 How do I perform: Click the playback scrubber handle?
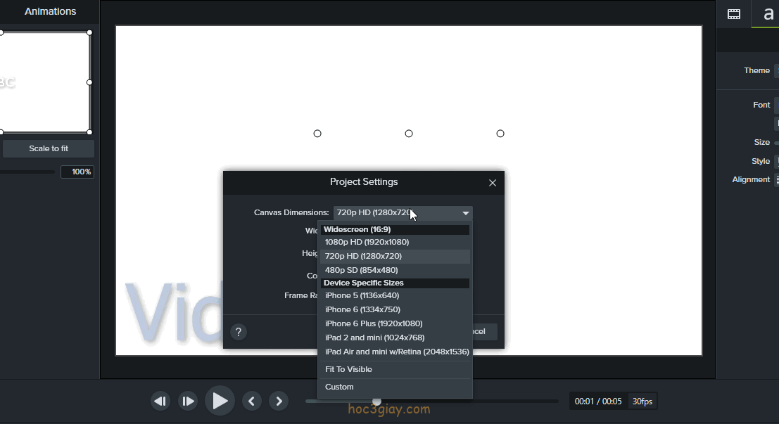pyautogui.click(x=376, y=401)
